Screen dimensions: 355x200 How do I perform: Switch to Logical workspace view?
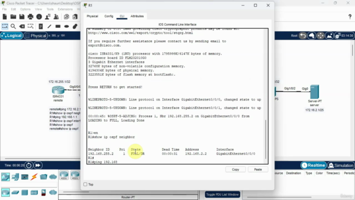[12, 36]
